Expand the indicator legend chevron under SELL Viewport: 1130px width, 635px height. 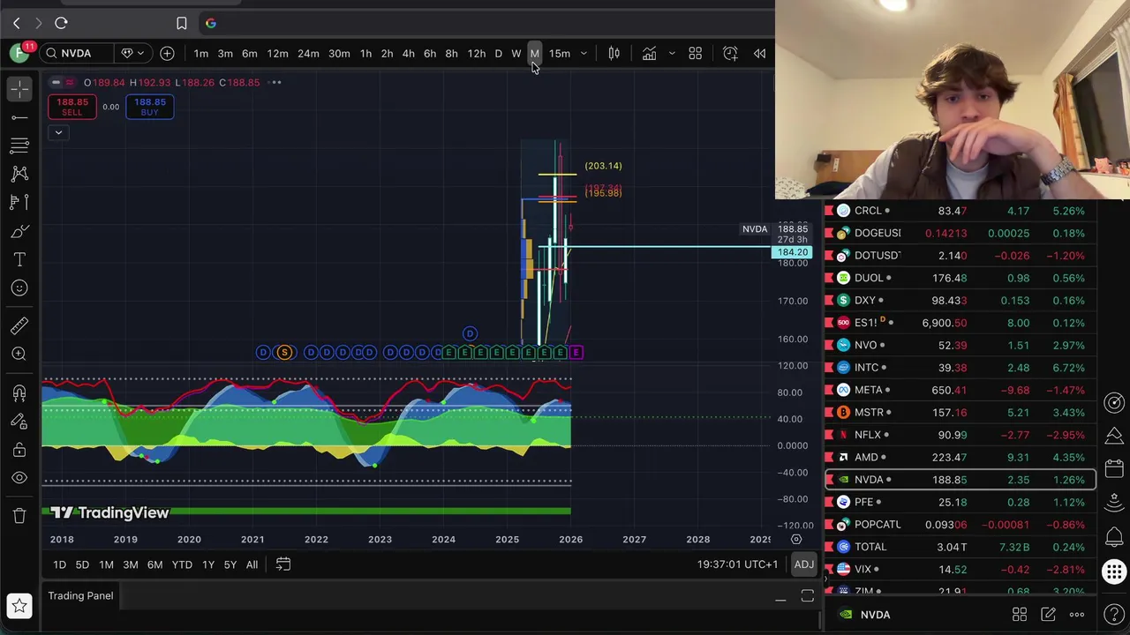pyautogui.click(x=58, y=133)
